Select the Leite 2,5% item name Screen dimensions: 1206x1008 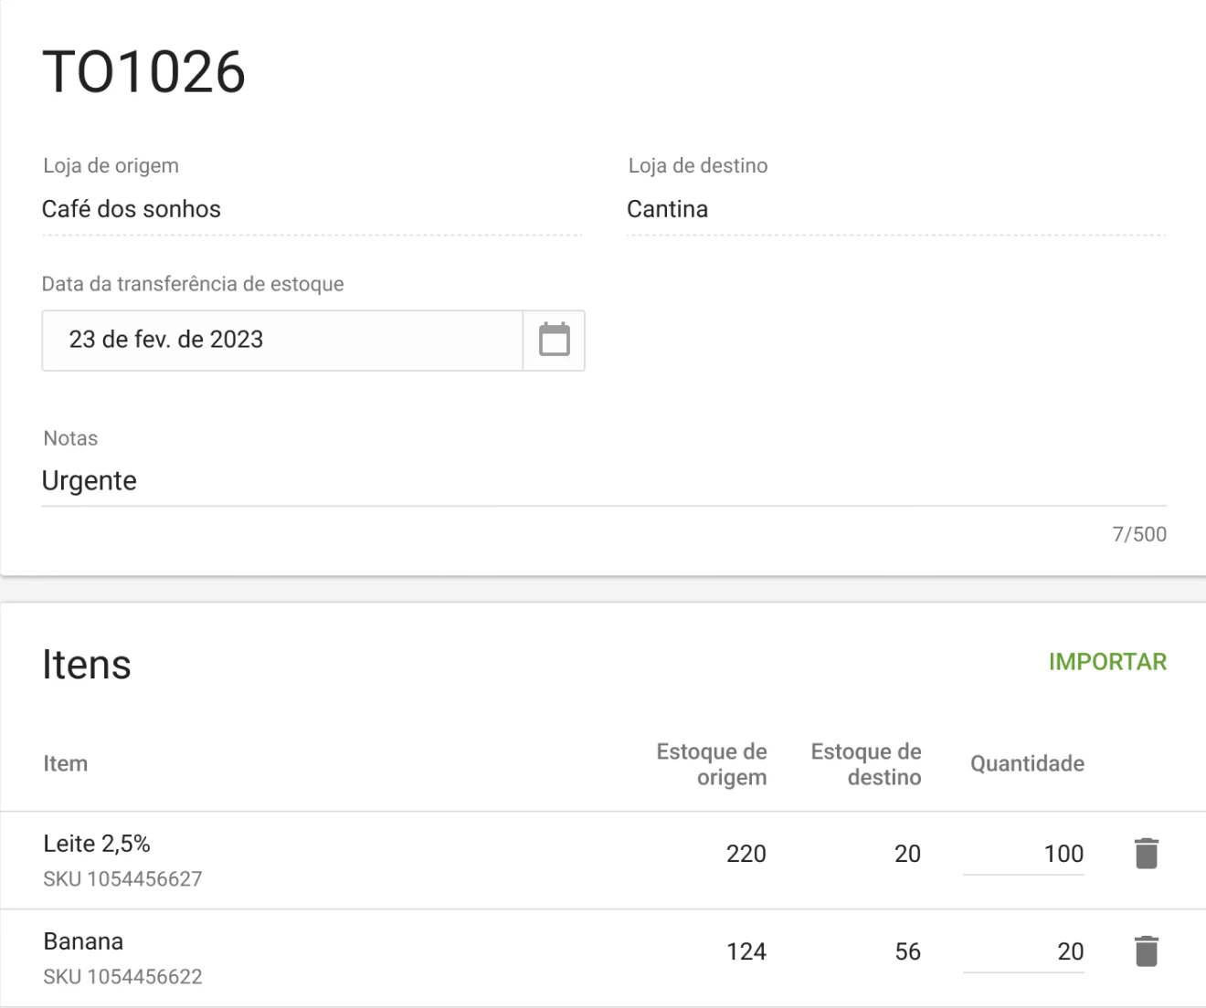[x=97, y=844]
